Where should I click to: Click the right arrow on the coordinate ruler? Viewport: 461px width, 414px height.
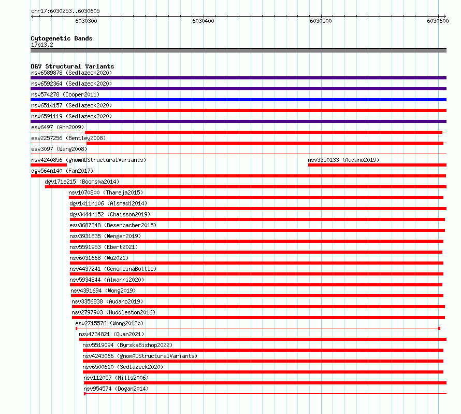click(444, 16)
